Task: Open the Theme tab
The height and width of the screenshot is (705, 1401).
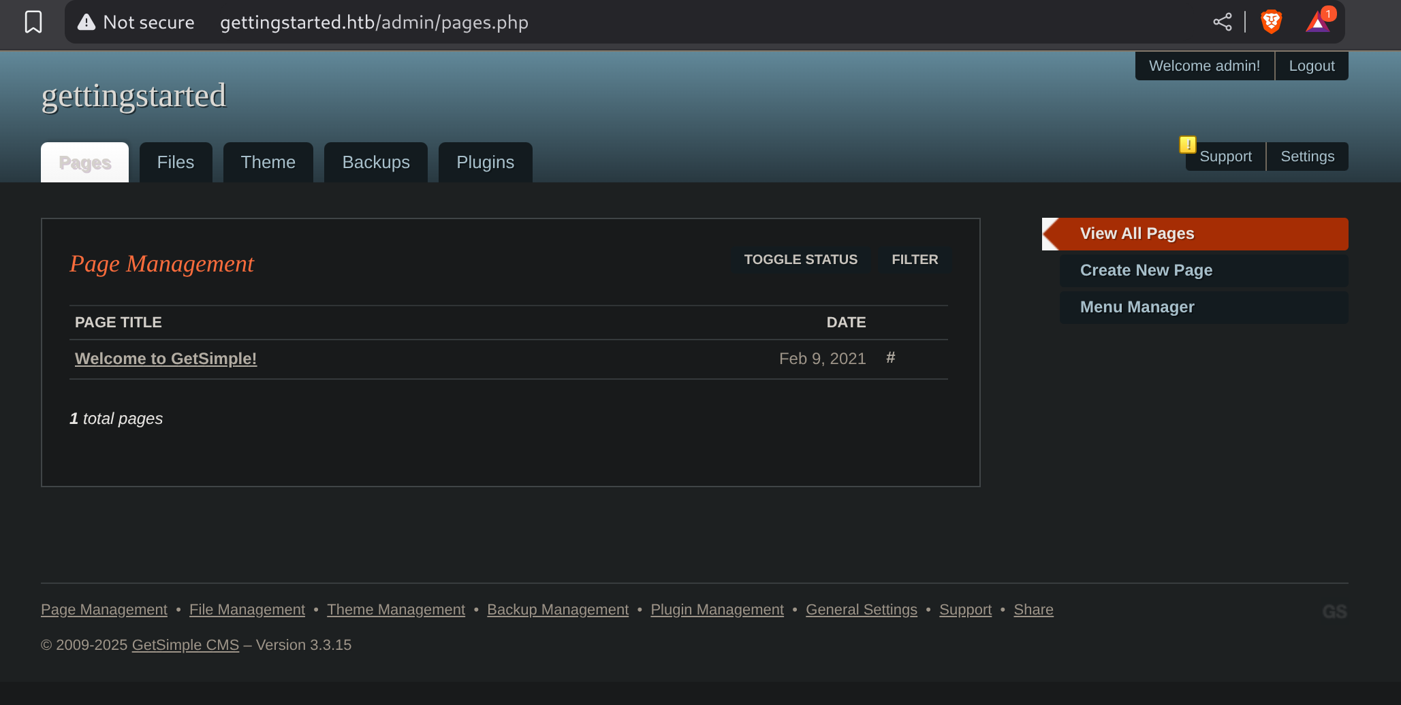Action: (268, 163)
